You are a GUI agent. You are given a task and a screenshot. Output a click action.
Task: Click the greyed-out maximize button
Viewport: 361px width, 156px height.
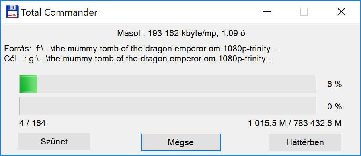[x=304, y=12]
